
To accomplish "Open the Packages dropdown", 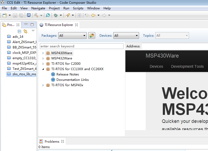I will pyautogui.click(x=72, y=35).
